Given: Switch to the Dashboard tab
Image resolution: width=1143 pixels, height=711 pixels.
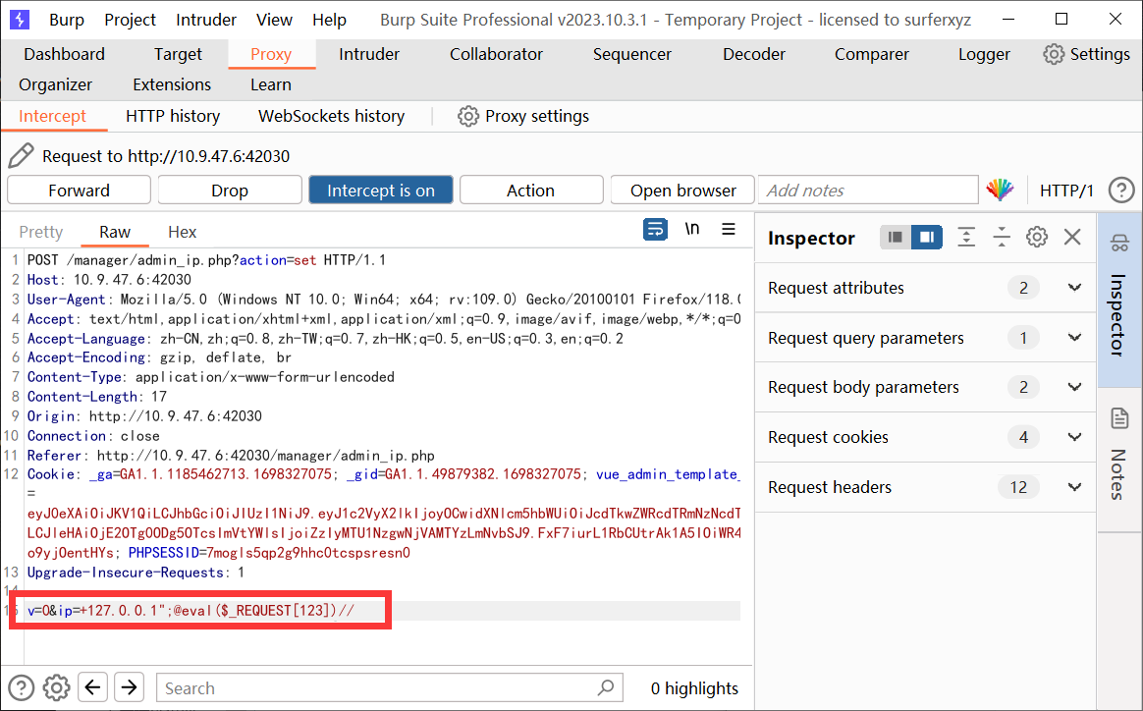Looking at the screenshot, I should coord(64,54).
